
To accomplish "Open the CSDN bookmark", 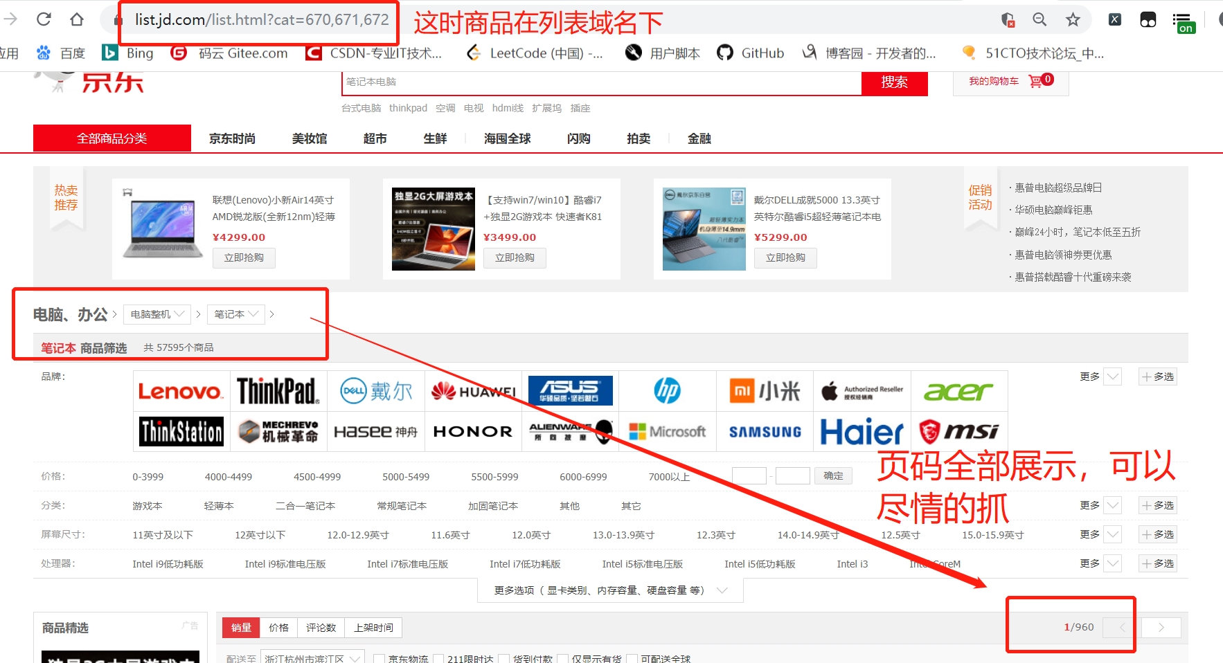I will tap(374, 53).
